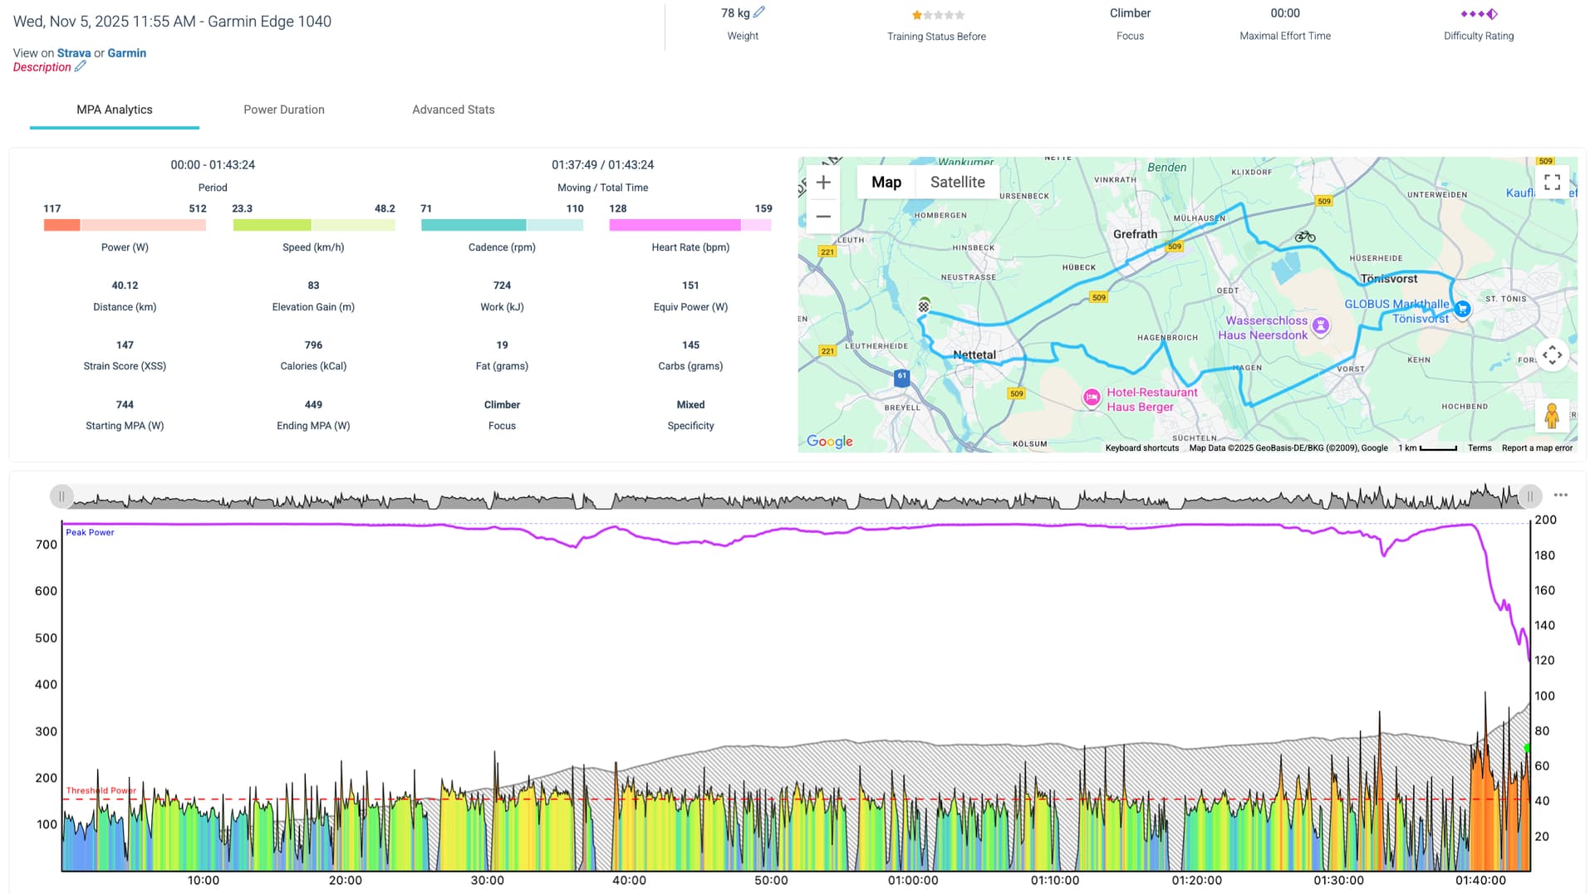
Task: Switch map to Map view
Action: [886, 183]
